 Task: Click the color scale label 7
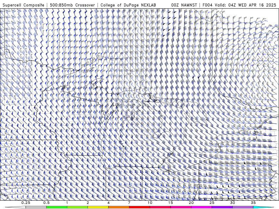[129, 203]
